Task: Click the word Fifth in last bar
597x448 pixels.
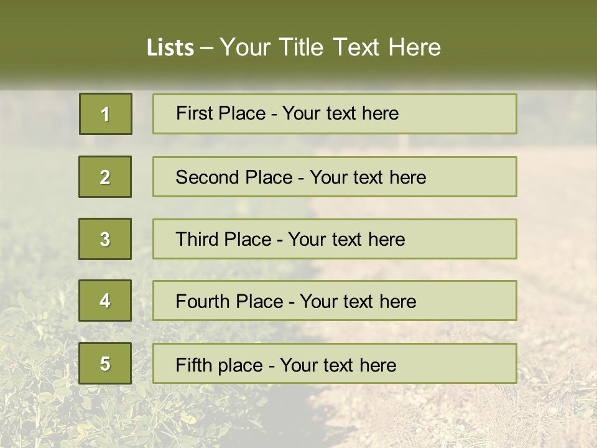Action: (193, 365)
